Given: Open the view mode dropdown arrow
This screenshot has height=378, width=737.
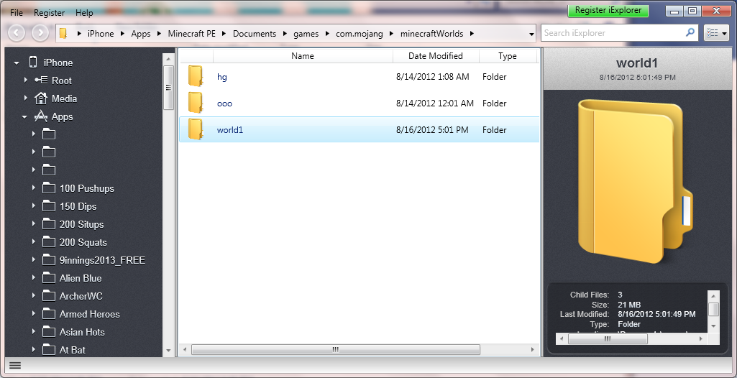Looking at the screenshot, I should coord(724,34).
